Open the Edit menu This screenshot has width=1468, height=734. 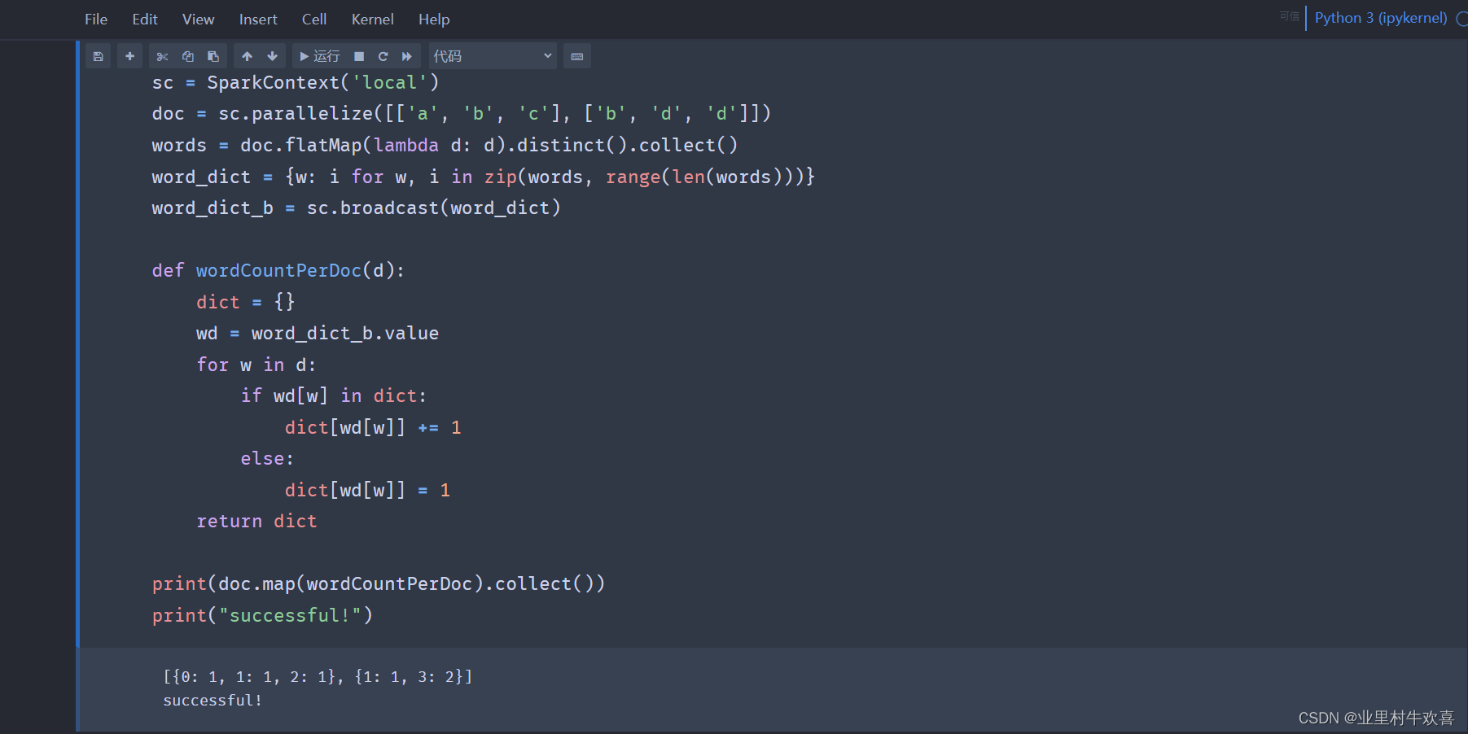pos(145,20)
